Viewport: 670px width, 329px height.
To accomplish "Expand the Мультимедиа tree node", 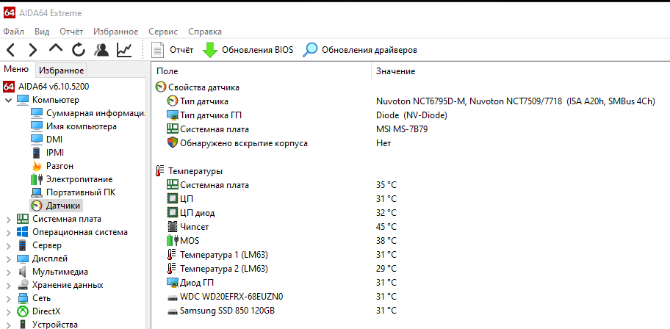I will [x=9, y=272].
